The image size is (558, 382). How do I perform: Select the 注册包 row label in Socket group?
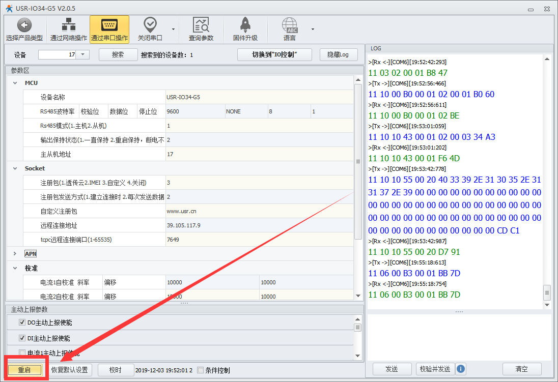(x=94, y=183)
